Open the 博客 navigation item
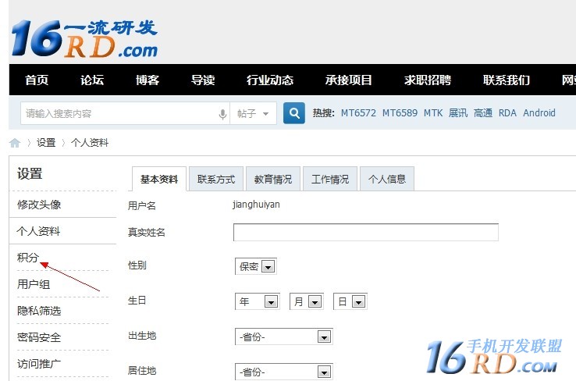The width and height of the screenshot is (576, 381). coord(148,80)
